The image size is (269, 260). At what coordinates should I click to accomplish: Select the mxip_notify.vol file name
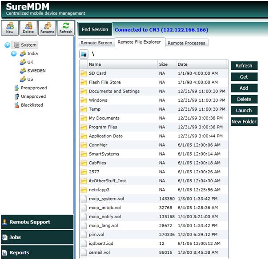[105, 216]
